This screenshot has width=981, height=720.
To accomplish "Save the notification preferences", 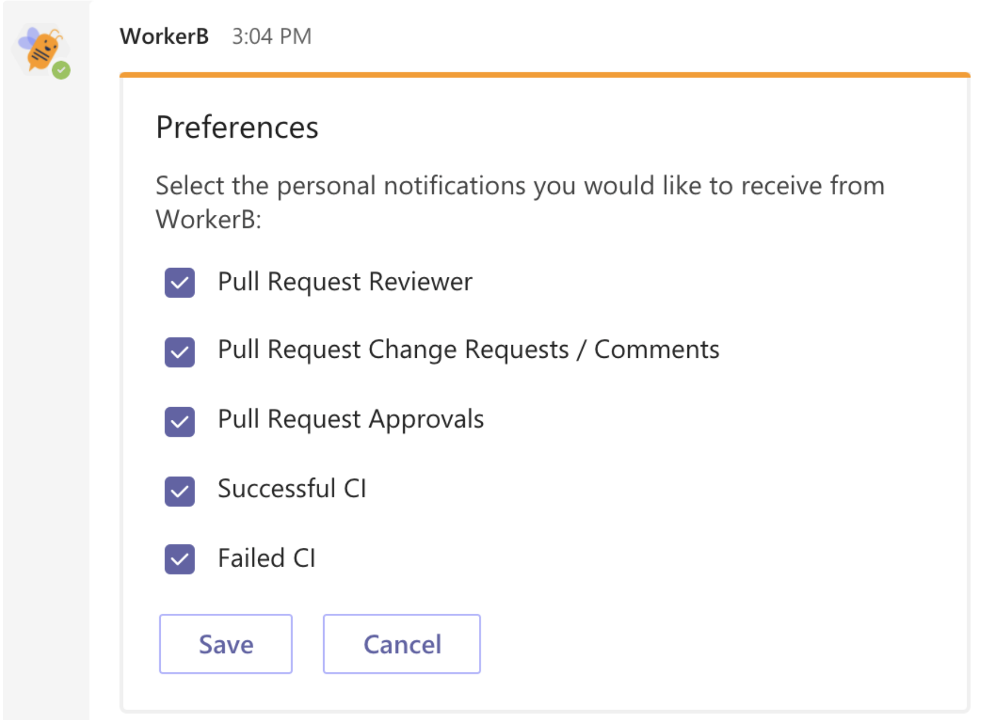I will [x=226, y=644].
